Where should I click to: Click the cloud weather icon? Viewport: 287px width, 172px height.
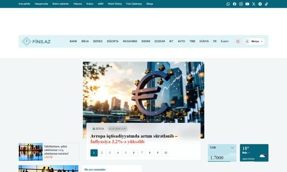pos(263,156)
